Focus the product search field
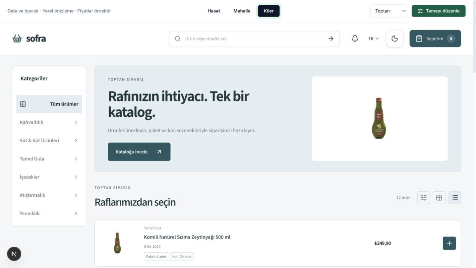The width and height of the screenshot is (476, 268). pos(254,39)
